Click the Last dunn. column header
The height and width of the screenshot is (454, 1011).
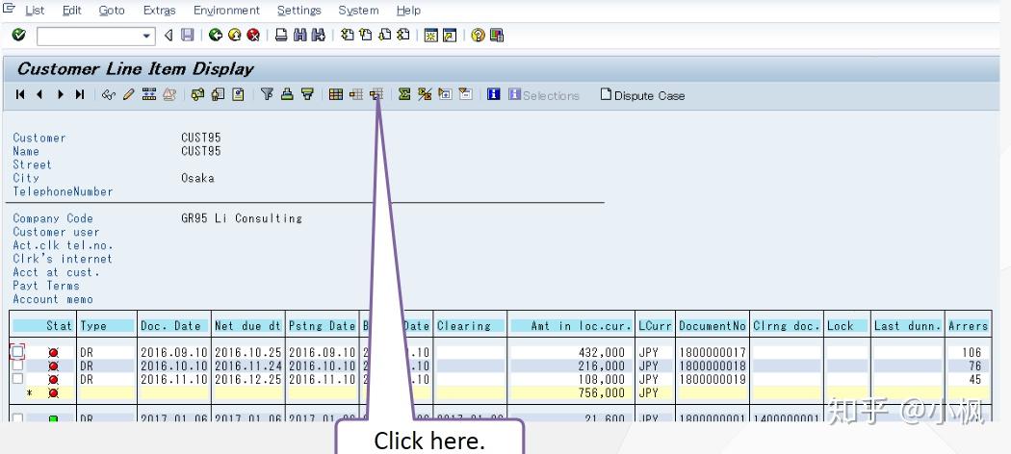[x=908, y=326]
